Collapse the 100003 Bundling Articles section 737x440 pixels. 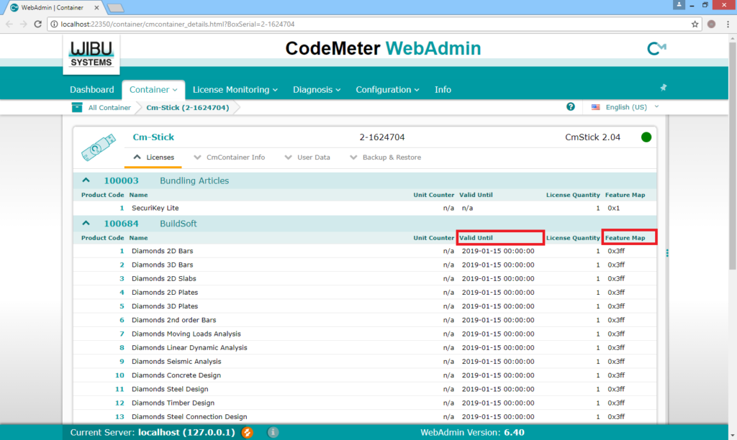88,180
